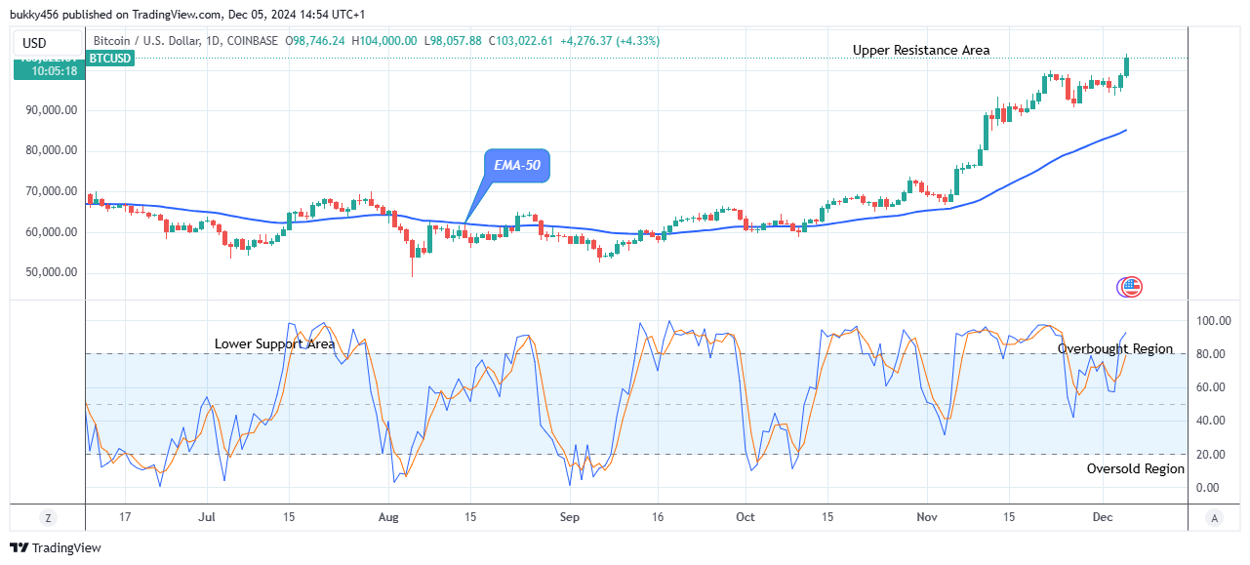
Task: Select the Oversold Region label
Action: tap(1136, 468)
